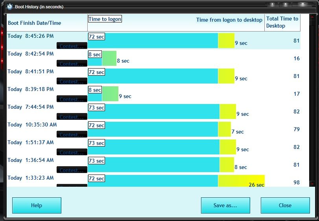Select the Today 10:35:30 AM entry

(x=32, y=124)
